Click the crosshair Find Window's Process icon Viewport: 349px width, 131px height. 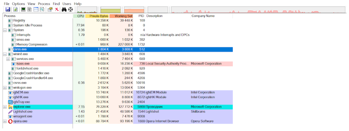pyautogui.click(x=70, y=10)
